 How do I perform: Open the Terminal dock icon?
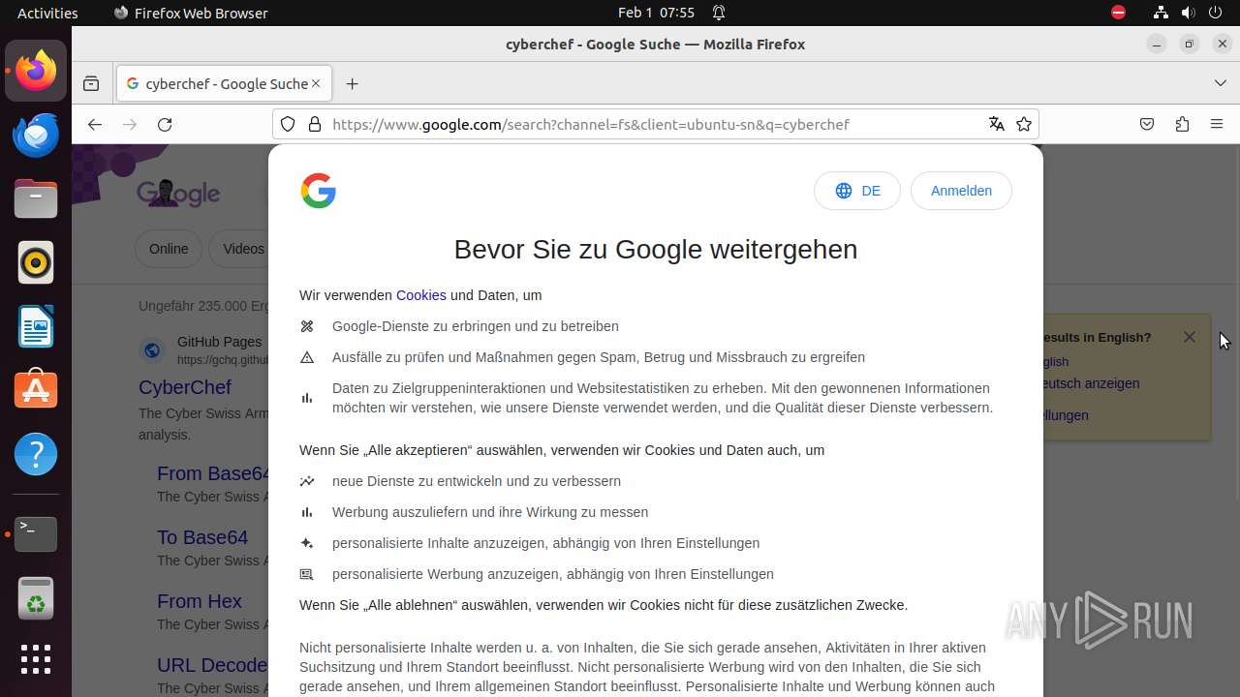36,533
